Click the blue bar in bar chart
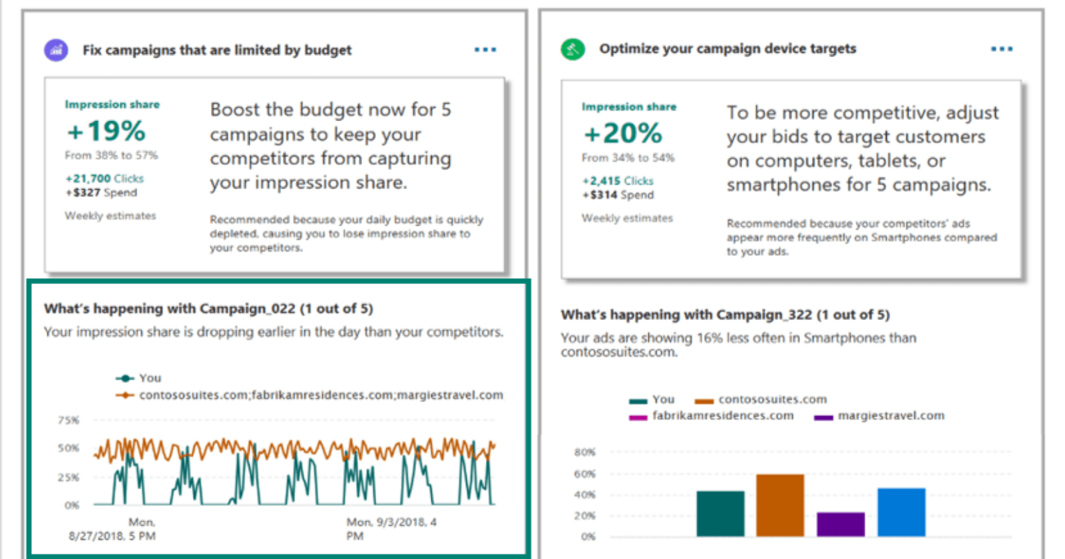1065x559 pixels. tap(901, 512)
